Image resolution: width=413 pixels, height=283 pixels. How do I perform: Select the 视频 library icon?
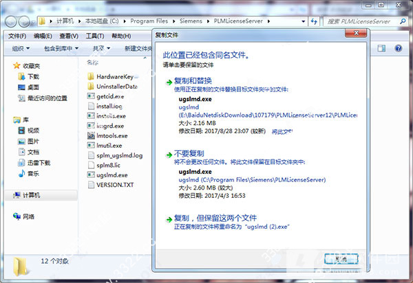21,131
